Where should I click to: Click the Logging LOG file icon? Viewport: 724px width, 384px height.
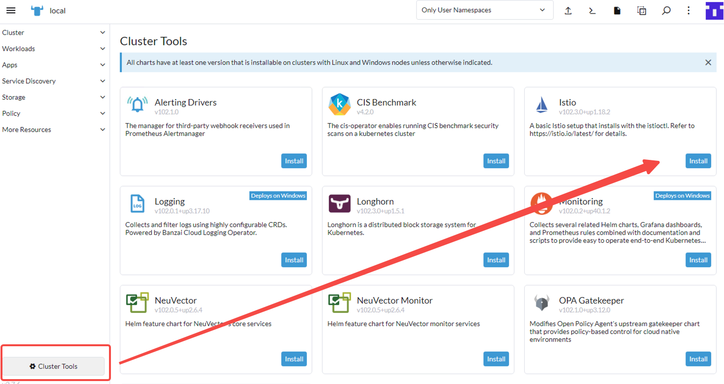137,204
